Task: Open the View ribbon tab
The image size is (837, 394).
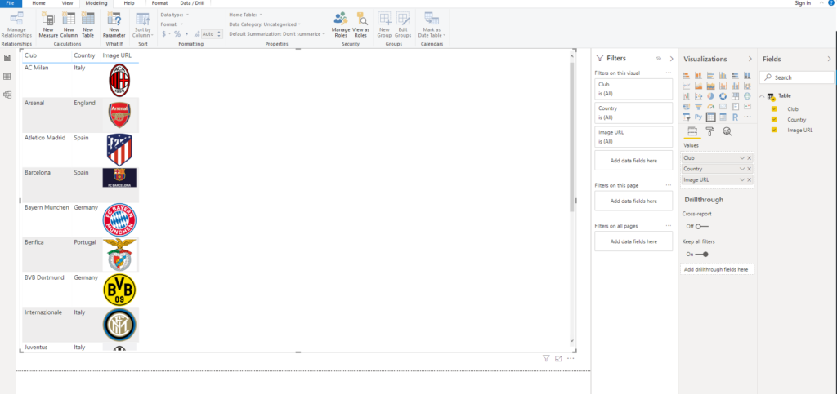Action: click(x=67, y=3)
